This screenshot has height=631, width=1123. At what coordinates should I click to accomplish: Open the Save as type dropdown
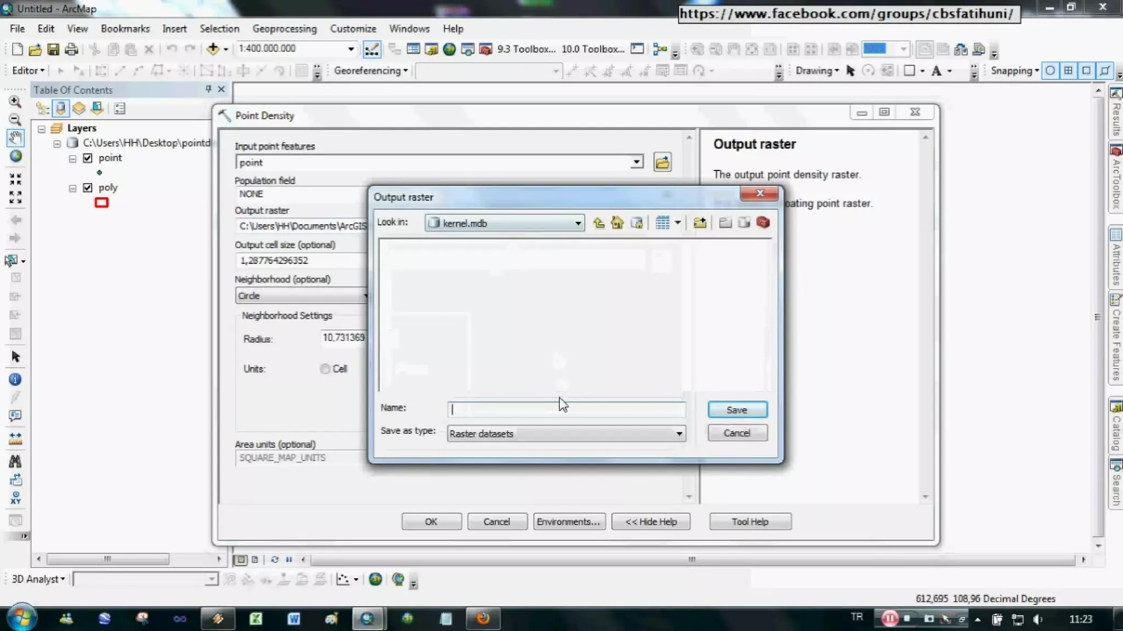679,434
